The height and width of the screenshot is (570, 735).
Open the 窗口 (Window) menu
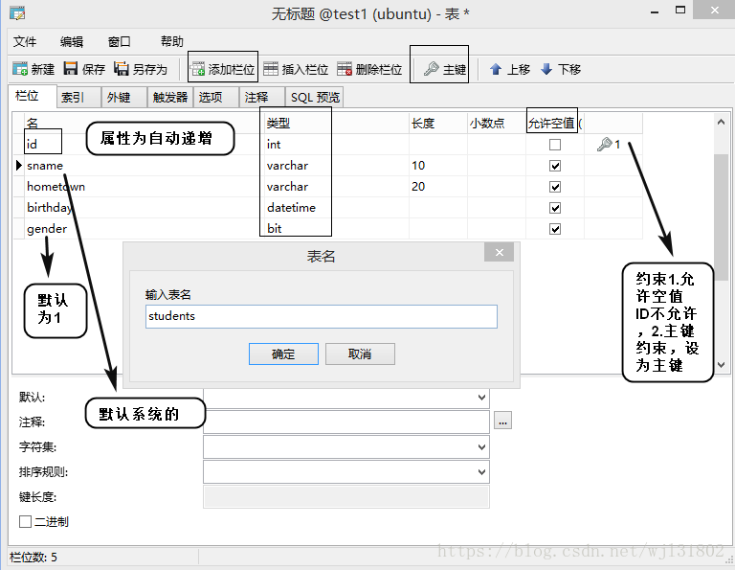119,42
